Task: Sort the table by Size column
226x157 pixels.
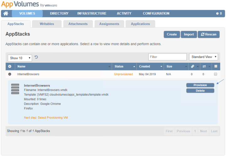Action: [176, 66]
